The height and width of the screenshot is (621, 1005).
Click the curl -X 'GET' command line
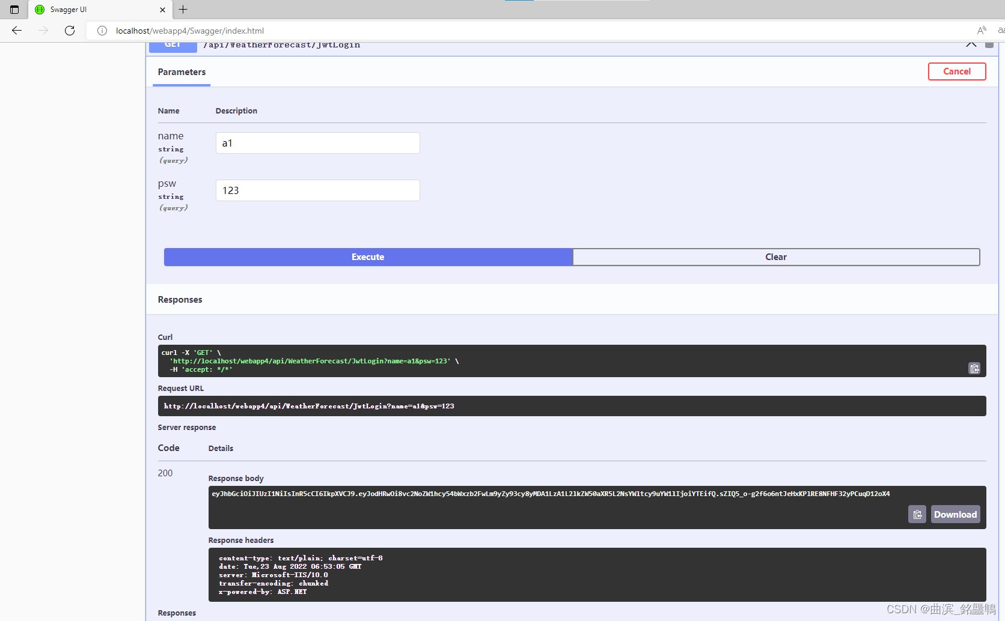[191, 353]
